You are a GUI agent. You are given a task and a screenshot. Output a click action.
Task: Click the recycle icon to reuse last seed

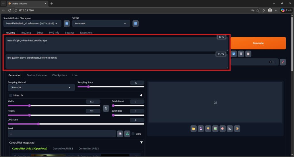click(x=127, y=134)
